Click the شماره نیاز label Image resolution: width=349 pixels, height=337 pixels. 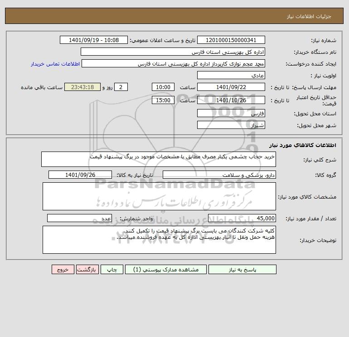click(x=324, y=40)
